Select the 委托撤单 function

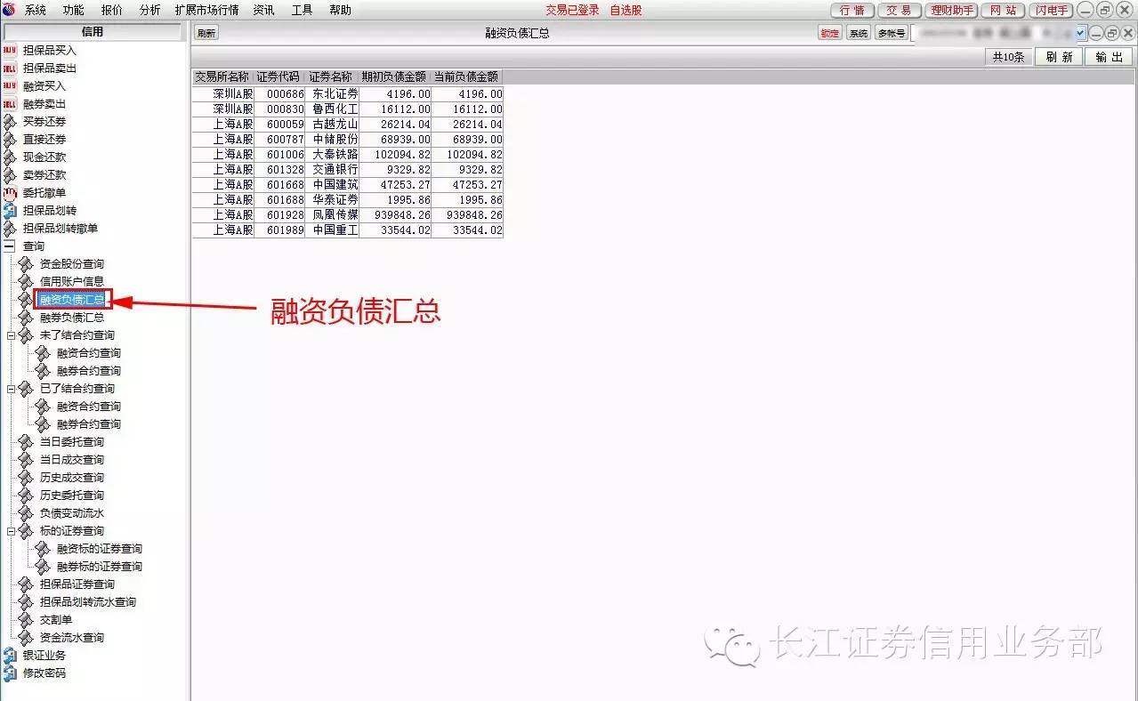[x=47, y=193]
